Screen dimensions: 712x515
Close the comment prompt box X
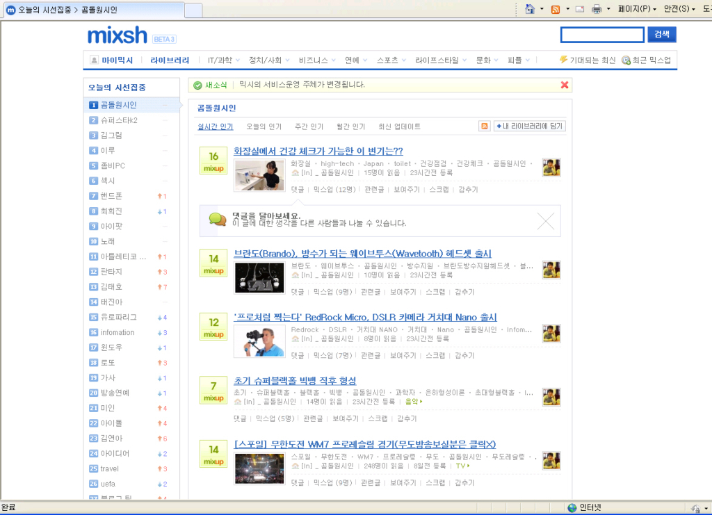[x=545, y=222]
